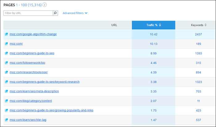
Task: Click the keywords count 2437
Action: pyautogui.click(x=198, y=34)
